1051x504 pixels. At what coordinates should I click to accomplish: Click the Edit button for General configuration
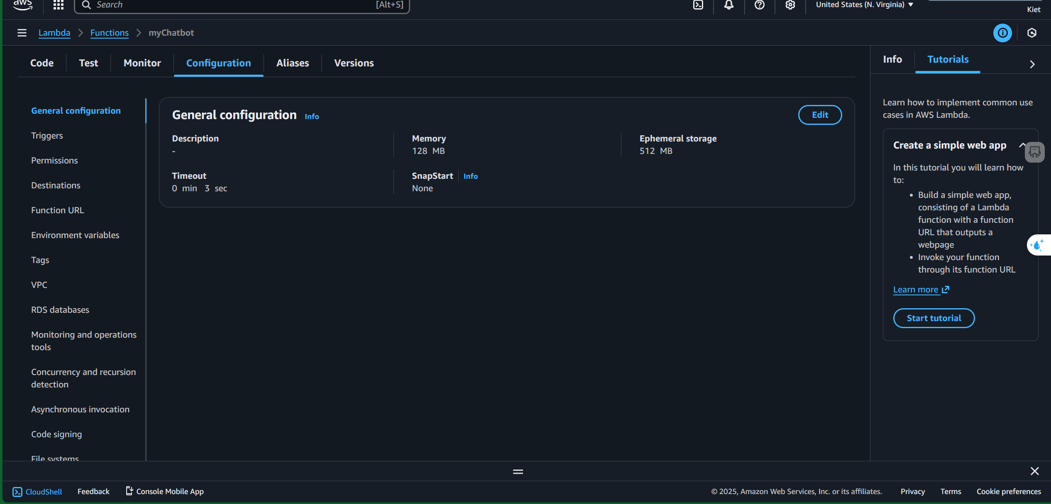[820, 115]
